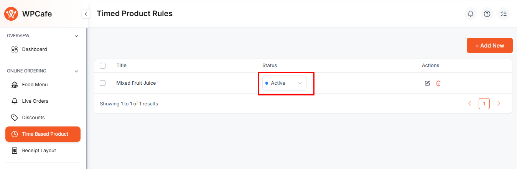
Task: Collapse the Online Ordering section
Action: 76,71
